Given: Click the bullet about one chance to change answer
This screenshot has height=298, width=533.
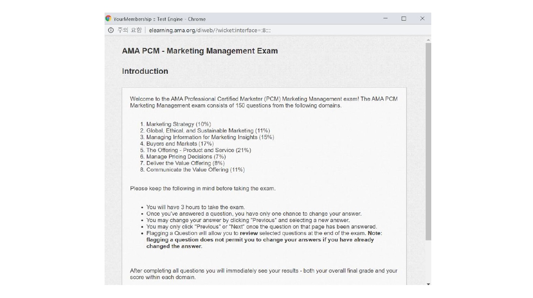Looking at the screenshot, I should [254, 214].
